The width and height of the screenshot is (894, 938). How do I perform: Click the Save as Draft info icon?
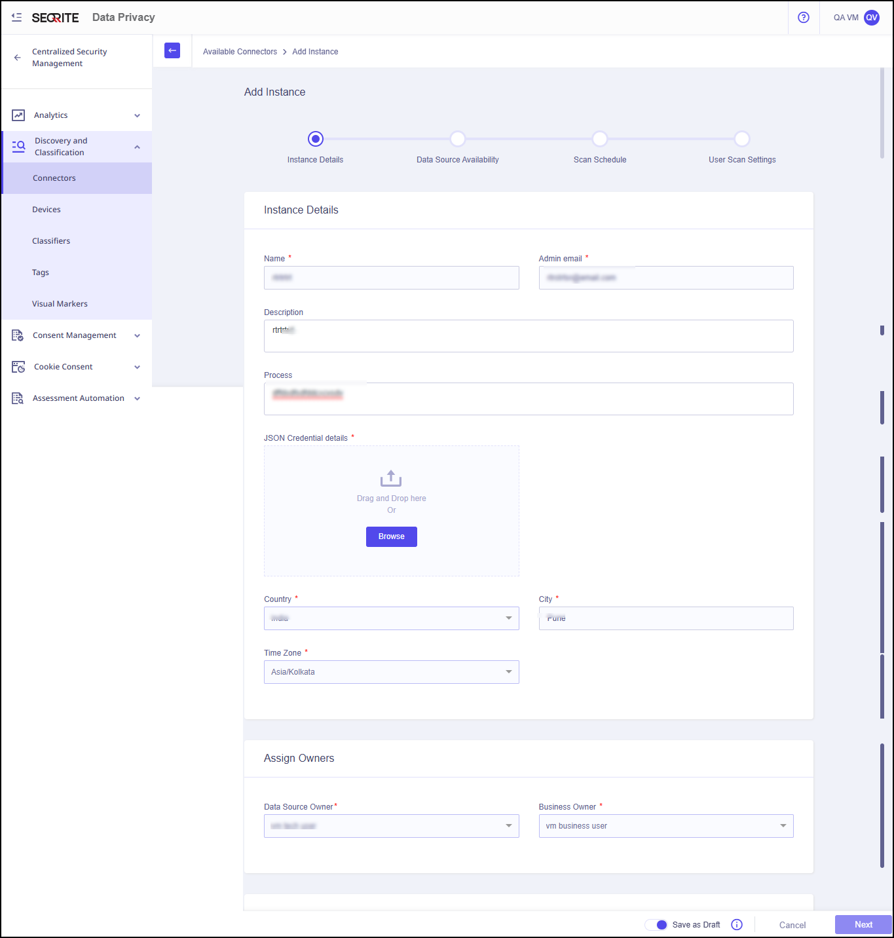tap(737, 924)
